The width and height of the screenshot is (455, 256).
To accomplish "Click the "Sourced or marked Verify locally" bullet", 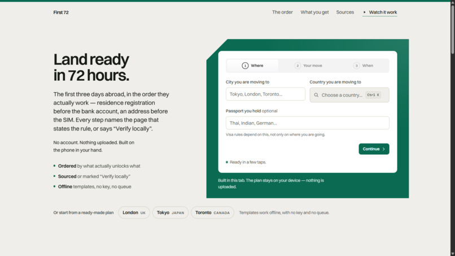I will (x=92, y=176).
